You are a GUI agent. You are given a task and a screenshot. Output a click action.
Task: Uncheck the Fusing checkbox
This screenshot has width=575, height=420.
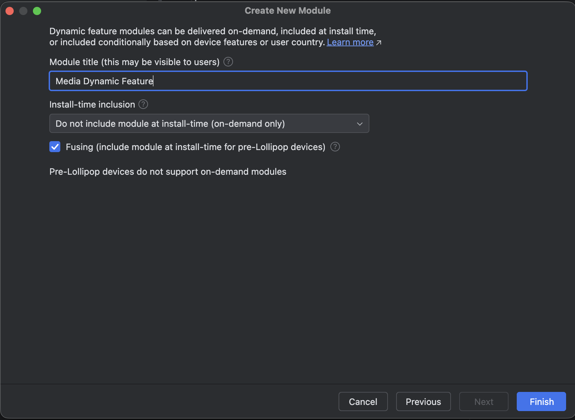(55, 147)
